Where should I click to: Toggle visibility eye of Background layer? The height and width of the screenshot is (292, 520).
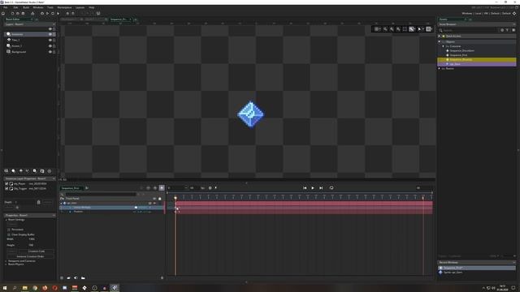point(50,52)
